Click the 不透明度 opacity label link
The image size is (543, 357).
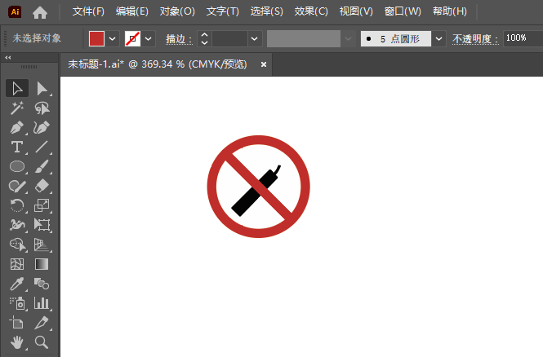tap(475, 39)
